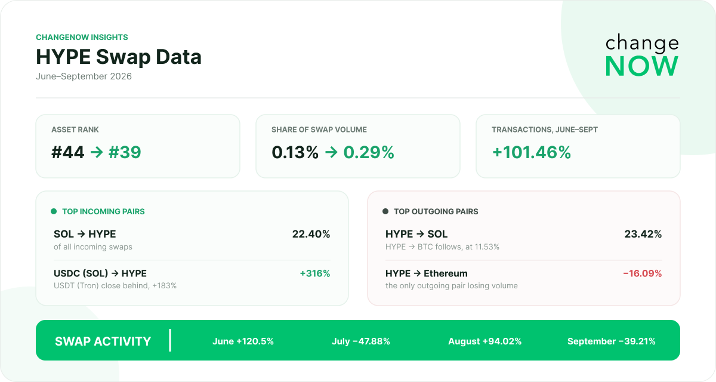Click the '22.40%' incoming share value
This screenshot has width=716, height=382.
pos(311,234)
